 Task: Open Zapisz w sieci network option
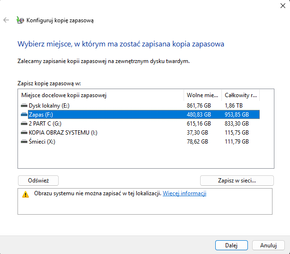237,181
